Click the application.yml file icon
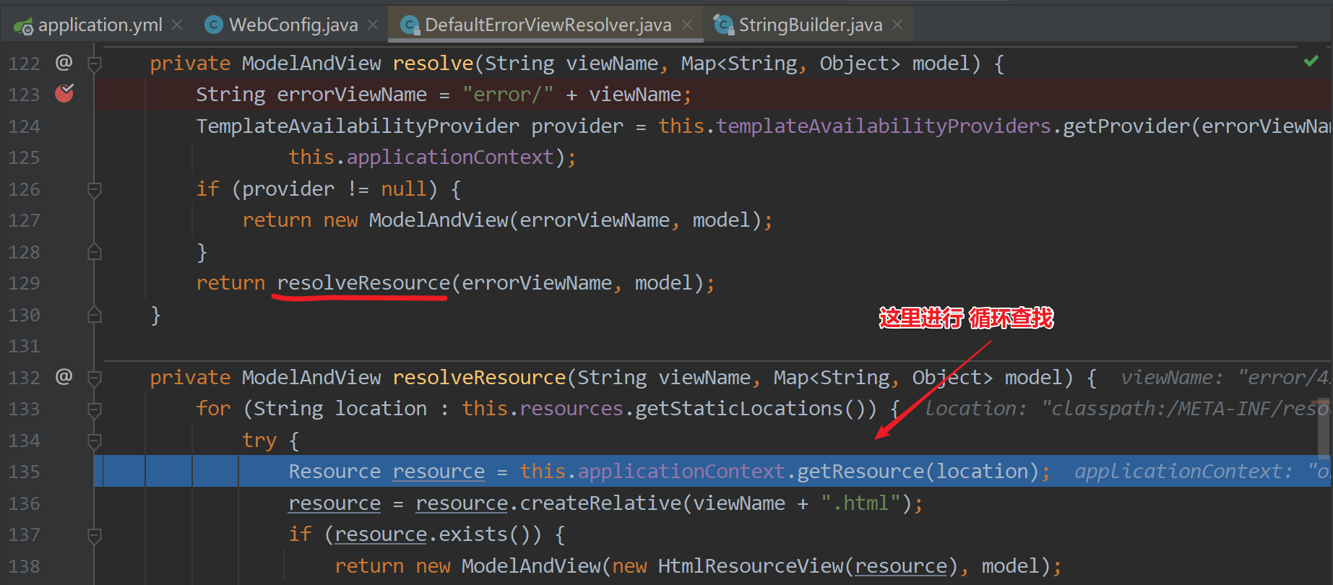The width and height of the screenshot is (1333, 585). [x=23, y=27]
